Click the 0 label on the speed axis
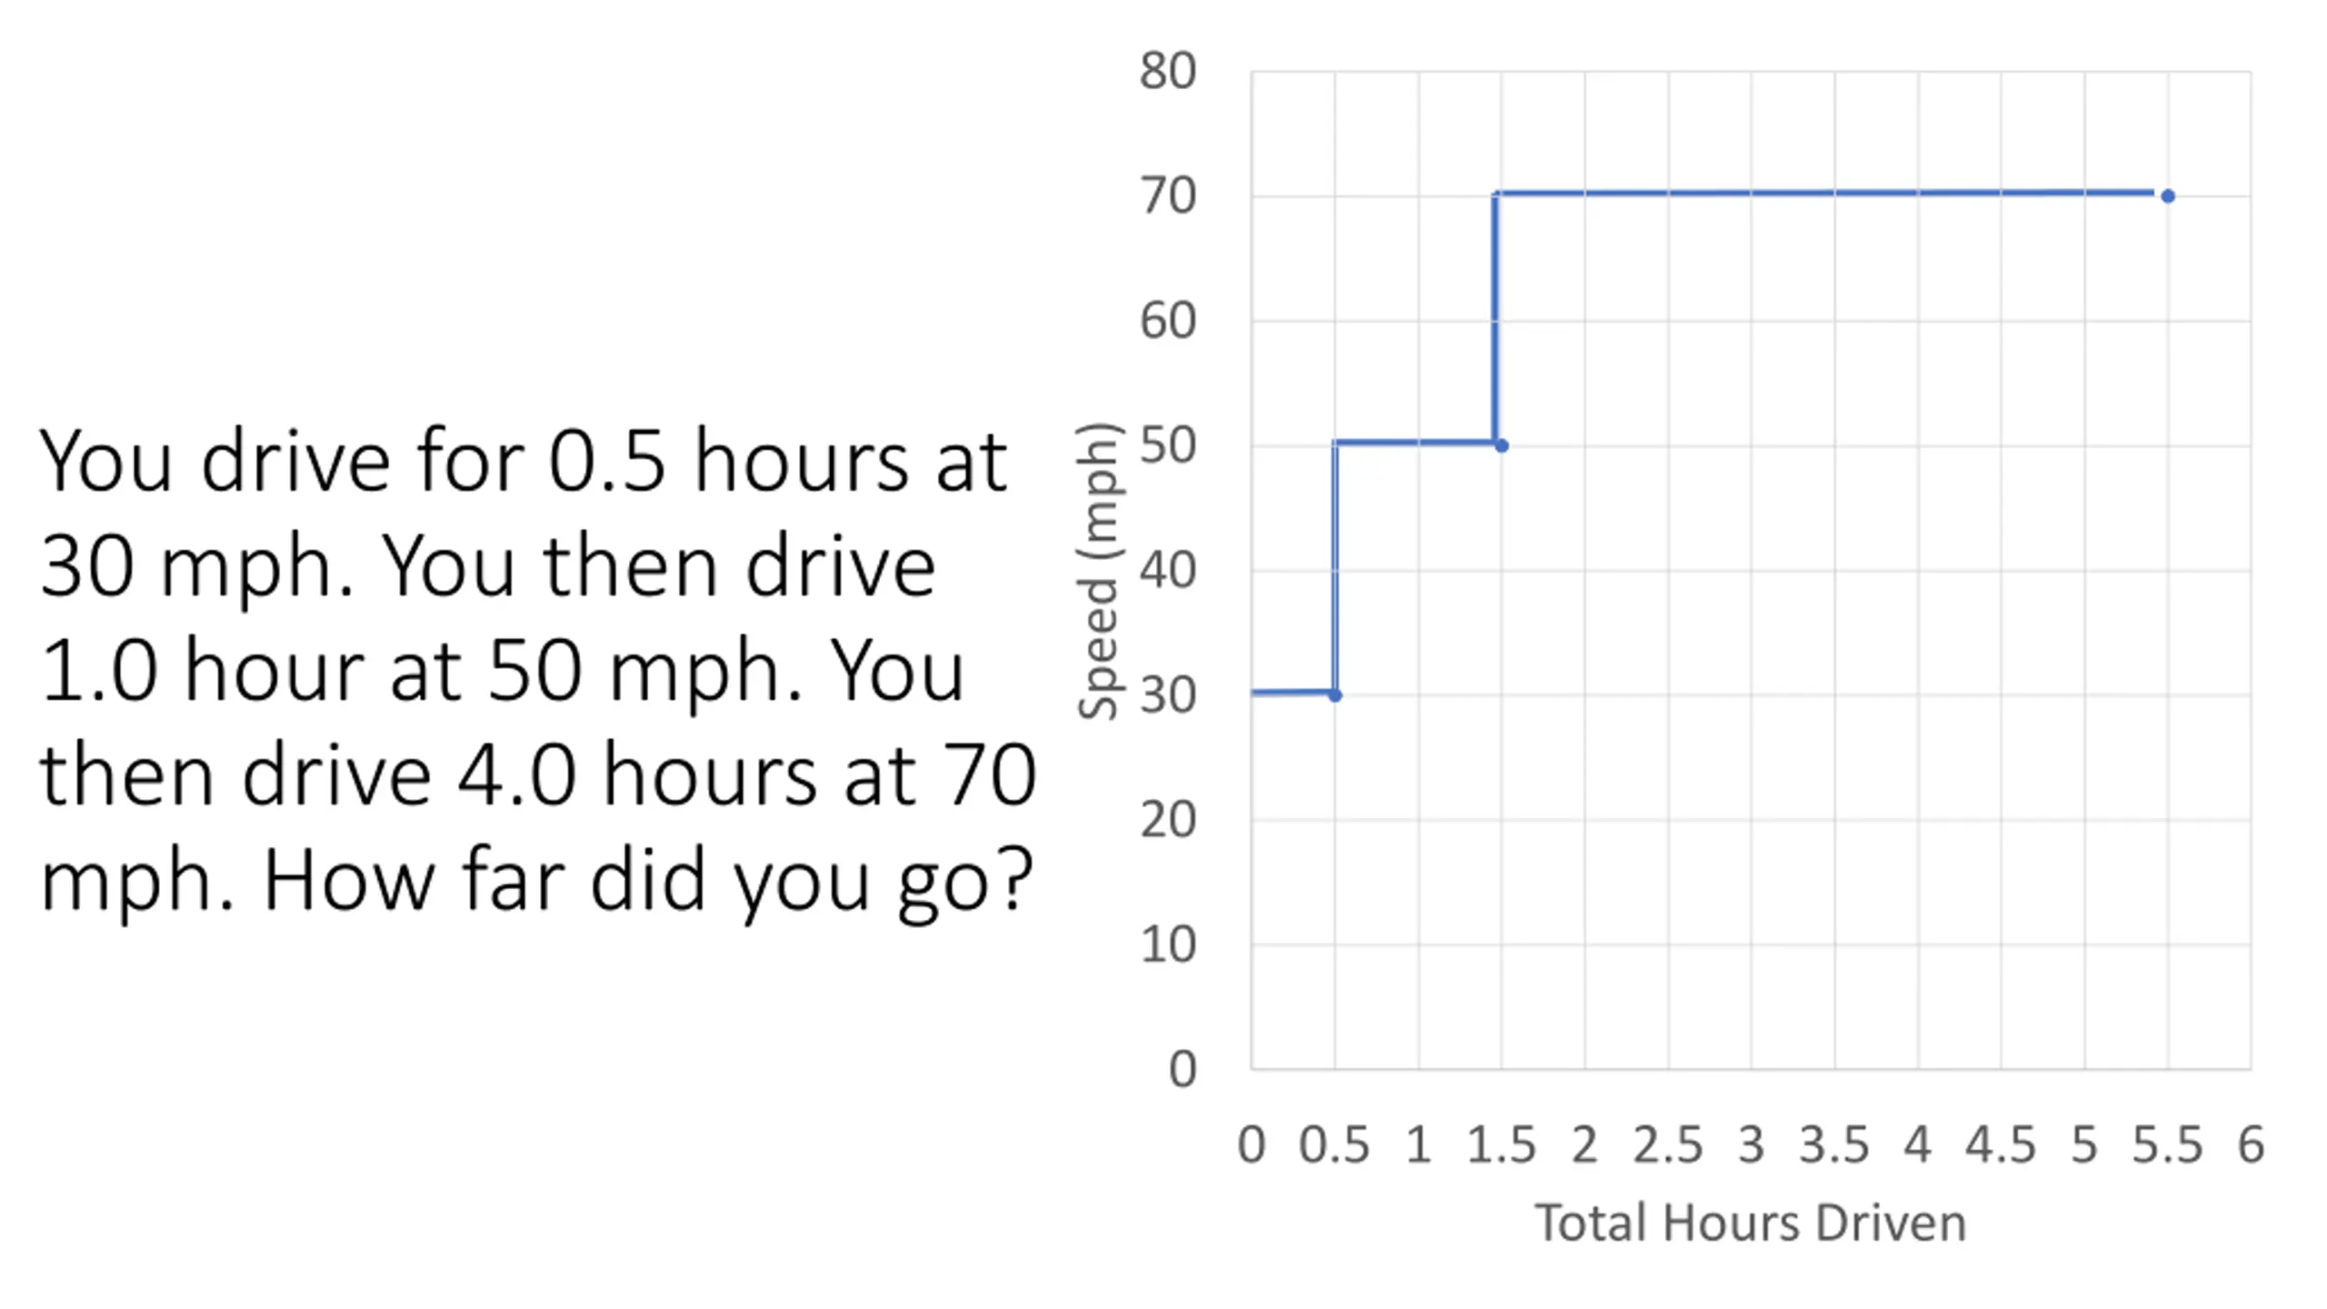Viewport: 2327px width, 1309px height. [x=1182, y=1069]
